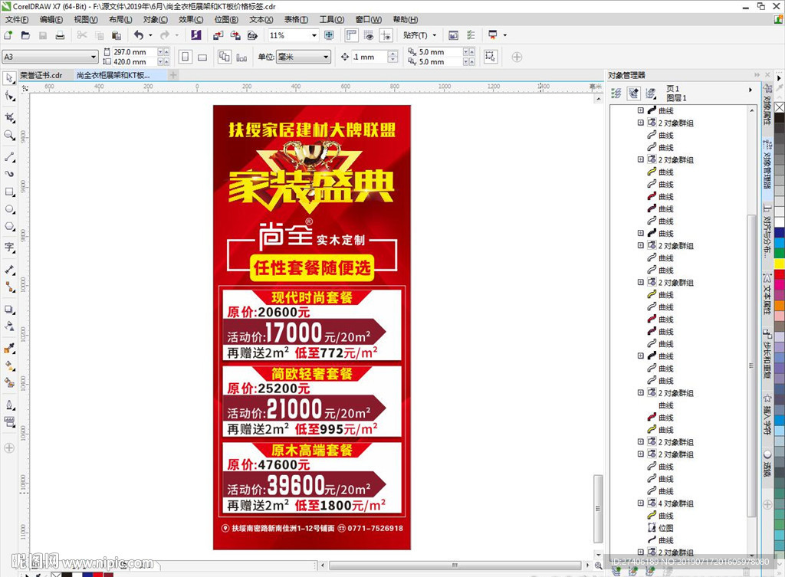This screenshot has height=577, width=785.
Task: Open the A3 page size dropdown
Action: tap(93, 57)
